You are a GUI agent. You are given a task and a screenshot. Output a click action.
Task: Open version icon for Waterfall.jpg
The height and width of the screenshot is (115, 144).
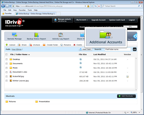tap(128, 76)
